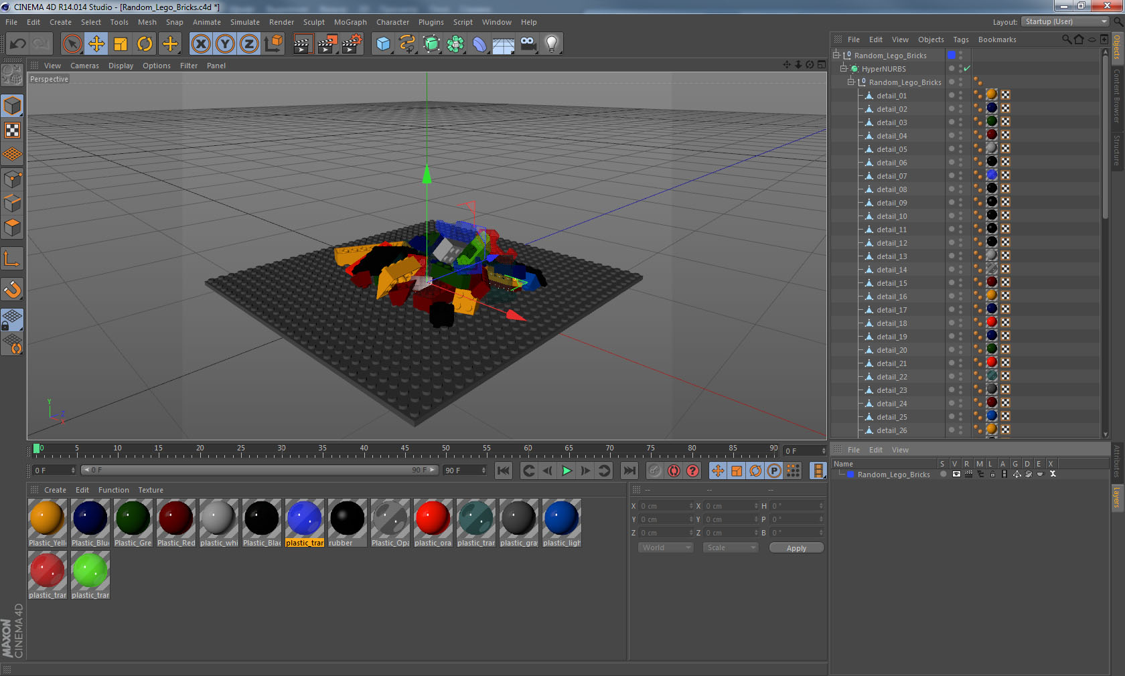Add a camera object
The image size is (1125, 676).
[x=528, y=44]
